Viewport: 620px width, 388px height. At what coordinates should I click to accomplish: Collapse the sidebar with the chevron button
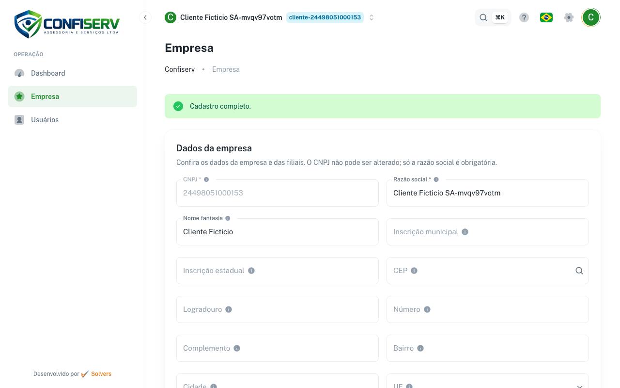click(x=145, y=17)
